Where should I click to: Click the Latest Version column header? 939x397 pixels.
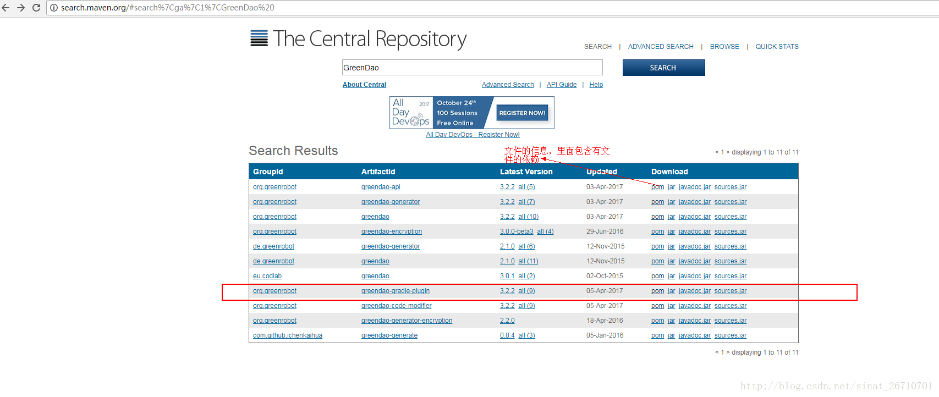pos(526,172)
